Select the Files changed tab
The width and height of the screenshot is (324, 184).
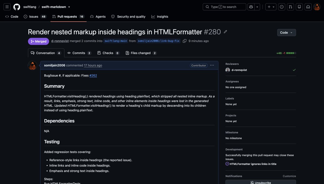click(141, 53)
